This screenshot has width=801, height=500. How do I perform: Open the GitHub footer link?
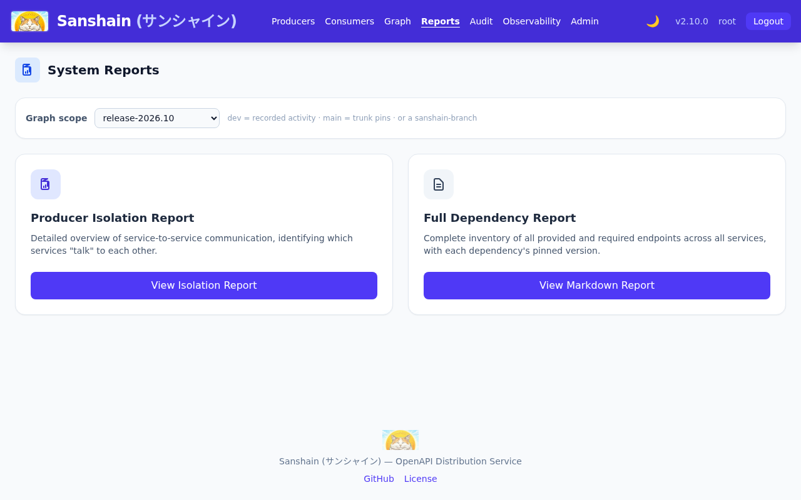(379, 479)
